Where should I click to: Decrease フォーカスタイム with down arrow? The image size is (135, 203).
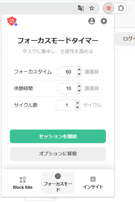(79, 74)
